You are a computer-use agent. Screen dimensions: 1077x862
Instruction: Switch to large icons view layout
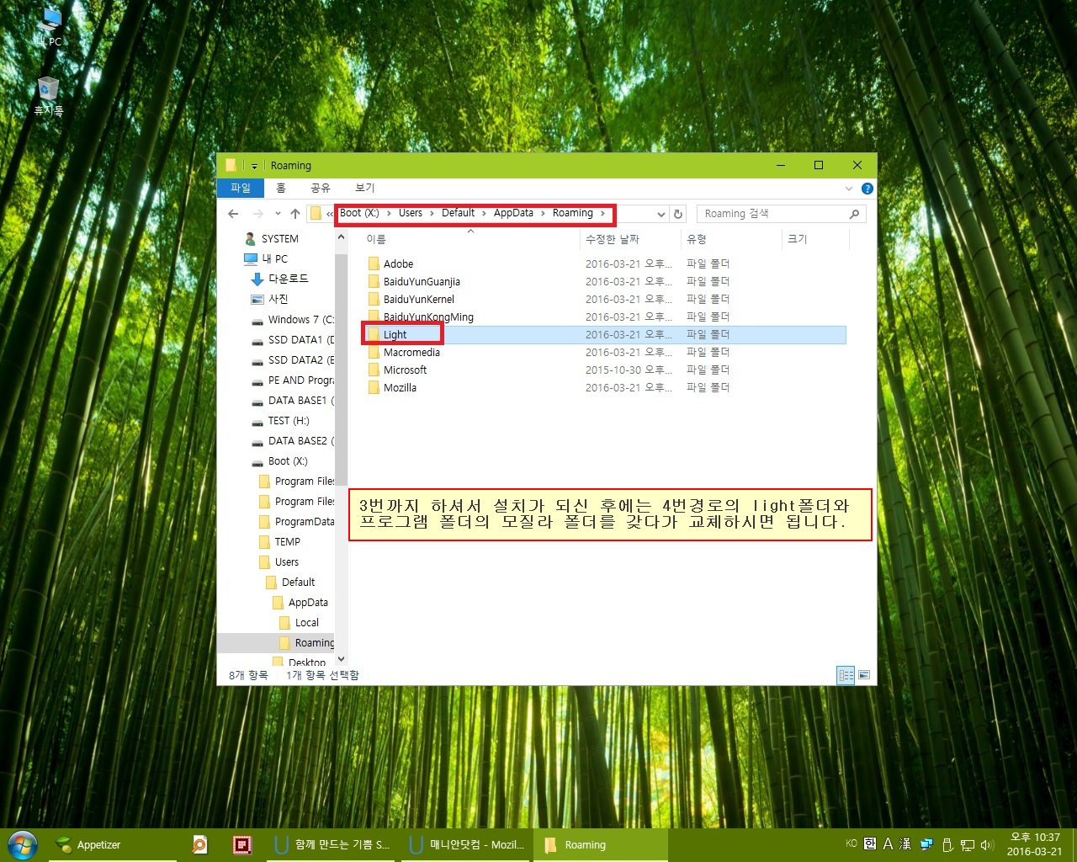click(863, 675)
